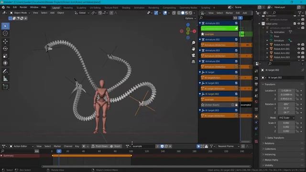Screen dimensions: 306x172
Task: Click the viewport zoom magnifier icon
Action: pos(193,43)
